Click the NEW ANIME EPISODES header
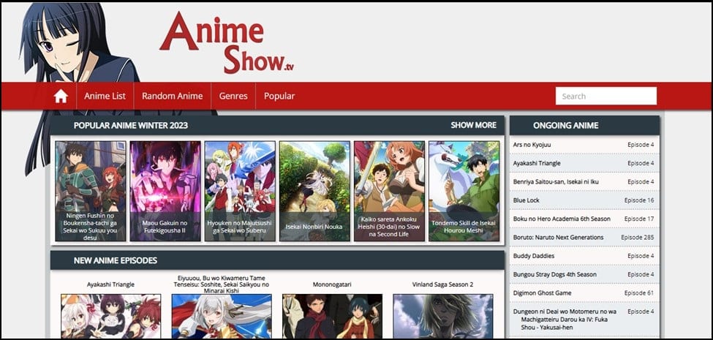 [x=116, y=260]
